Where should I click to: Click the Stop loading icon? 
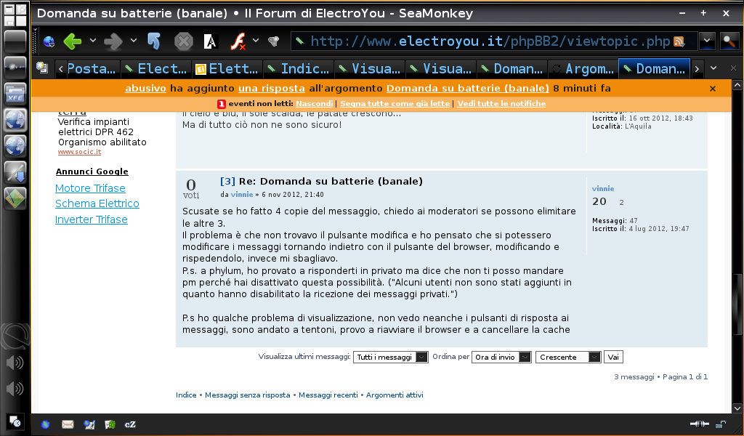click(185, 40)
